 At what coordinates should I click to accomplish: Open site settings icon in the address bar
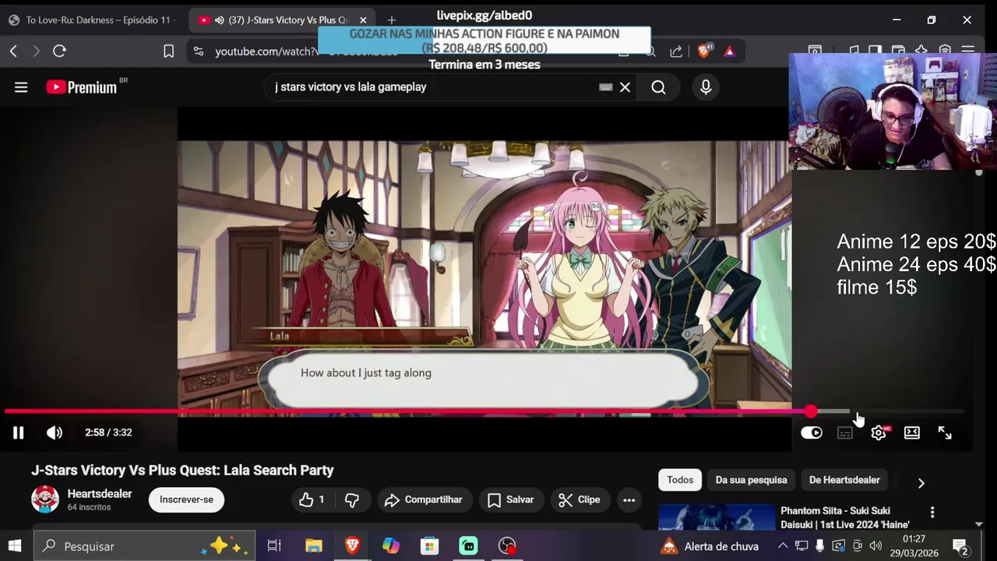[x=199, y=51]
